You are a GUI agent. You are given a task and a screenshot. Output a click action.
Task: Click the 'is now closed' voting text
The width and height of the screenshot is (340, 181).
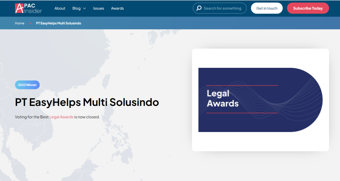tap(87, 117)
